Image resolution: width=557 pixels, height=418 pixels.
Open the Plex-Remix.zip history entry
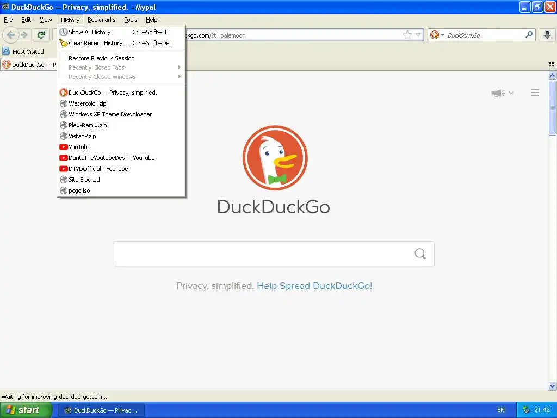(121, 125)
